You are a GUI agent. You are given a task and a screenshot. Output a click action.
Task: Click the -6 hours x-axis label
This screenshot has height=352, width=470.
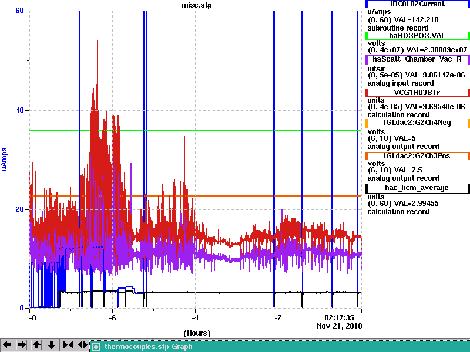[x=112, y=317]
